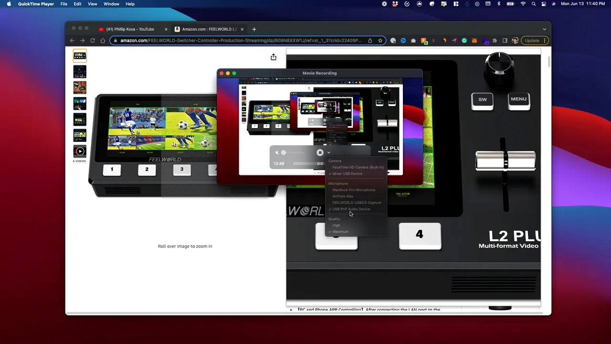The width and height of the screenshot is (611, 344).
Task: Open the share/export icon on the Amazon page
Action: (x=273, y=57)
